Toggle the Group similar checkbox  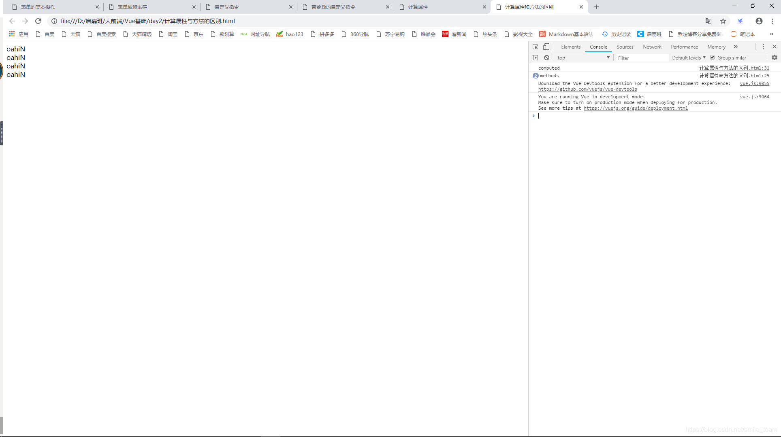pos(713,58)
